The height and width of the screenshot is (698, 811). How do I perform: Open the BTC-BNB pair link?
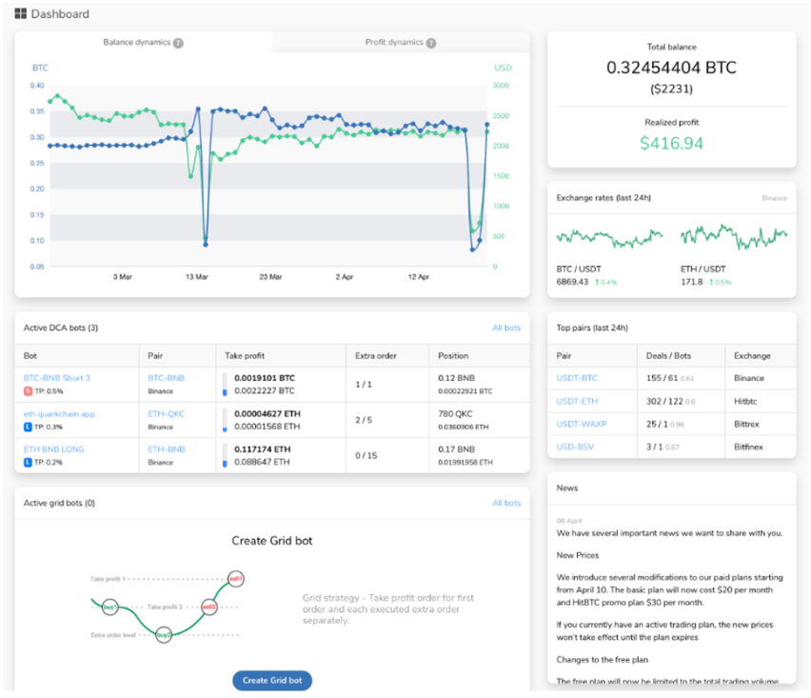[166, 378]
